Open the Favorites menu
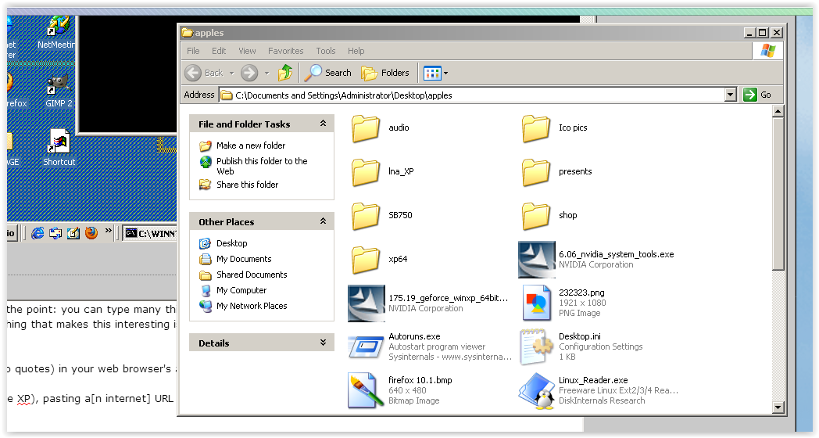Viewport: 819px width, 438px height. coord(286,51)
